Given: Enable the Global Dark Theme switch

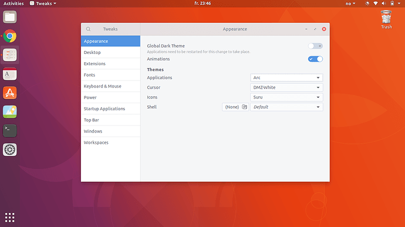Looking at the screenshot, I should [315, 46].
